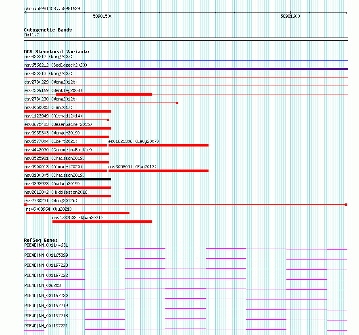Click the nsv1123949 red end marker
Image resolution: width=359 pixels, height=335 pixels.
108,120
